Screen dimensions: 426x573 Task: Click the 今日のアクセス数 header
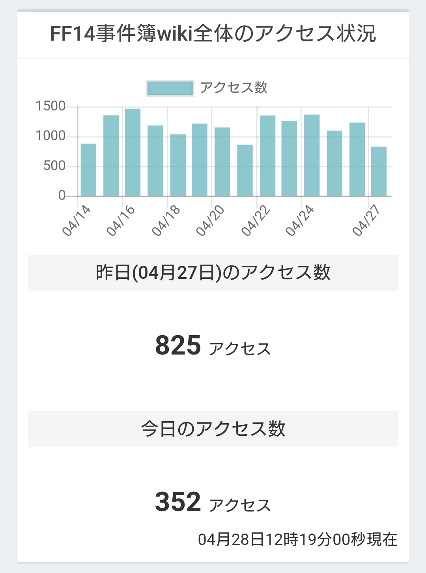pos(213,429)
